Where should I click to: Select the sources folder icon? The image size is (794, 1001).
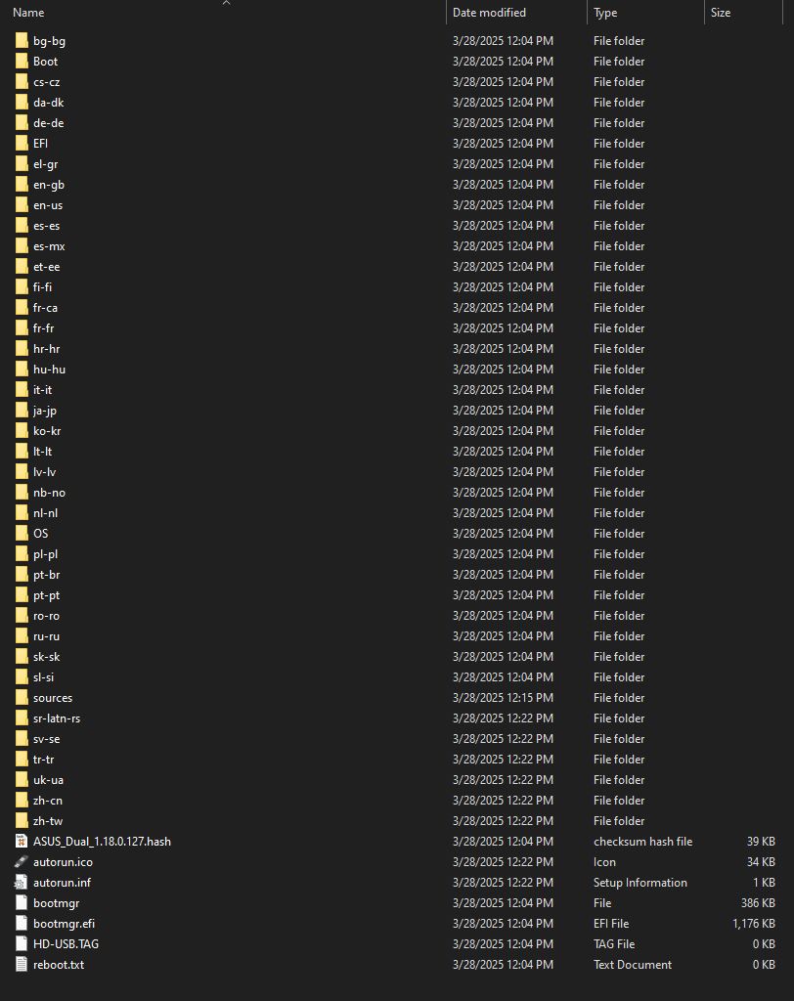pyautogui.click(x=22, y=698)
